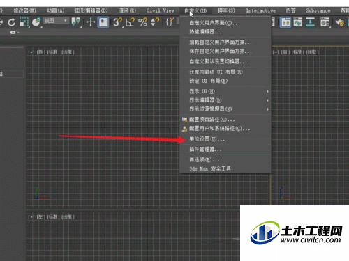Click the Edit Named Selection Sets icon
The width and height of the screenshot is (349, 261).
coord(170,22)
